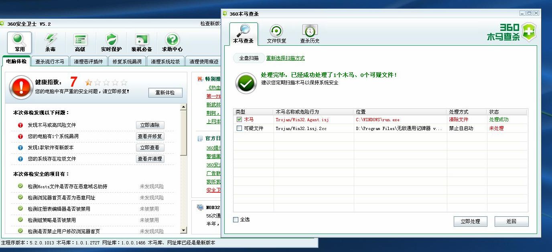552x252 pixels.
Task: Click green check icon beside 检测注册表编辑器
Action: [x=20, y=209]
